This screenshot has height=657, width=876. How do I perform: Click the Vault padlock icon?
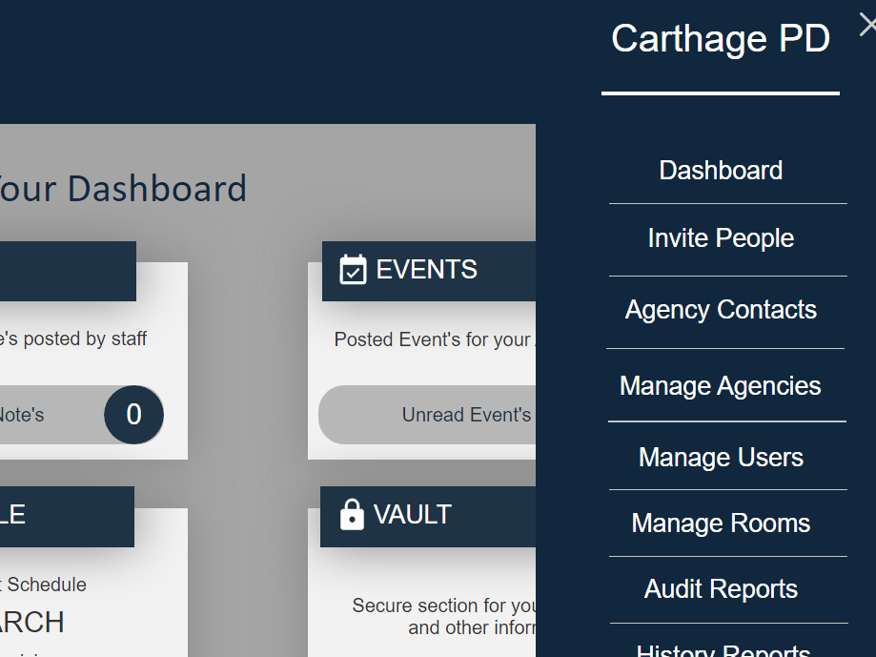point(352,515)
